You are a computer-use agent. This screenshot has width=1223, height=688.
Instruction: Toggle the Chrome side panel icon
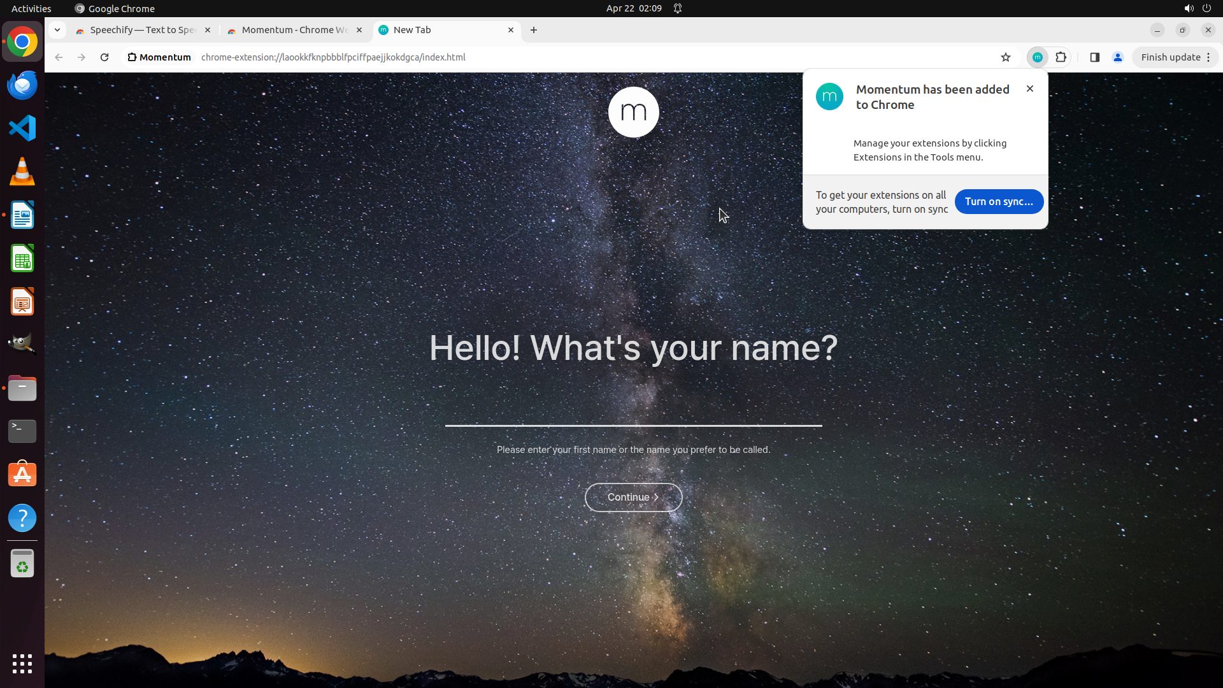point(1095,57)
